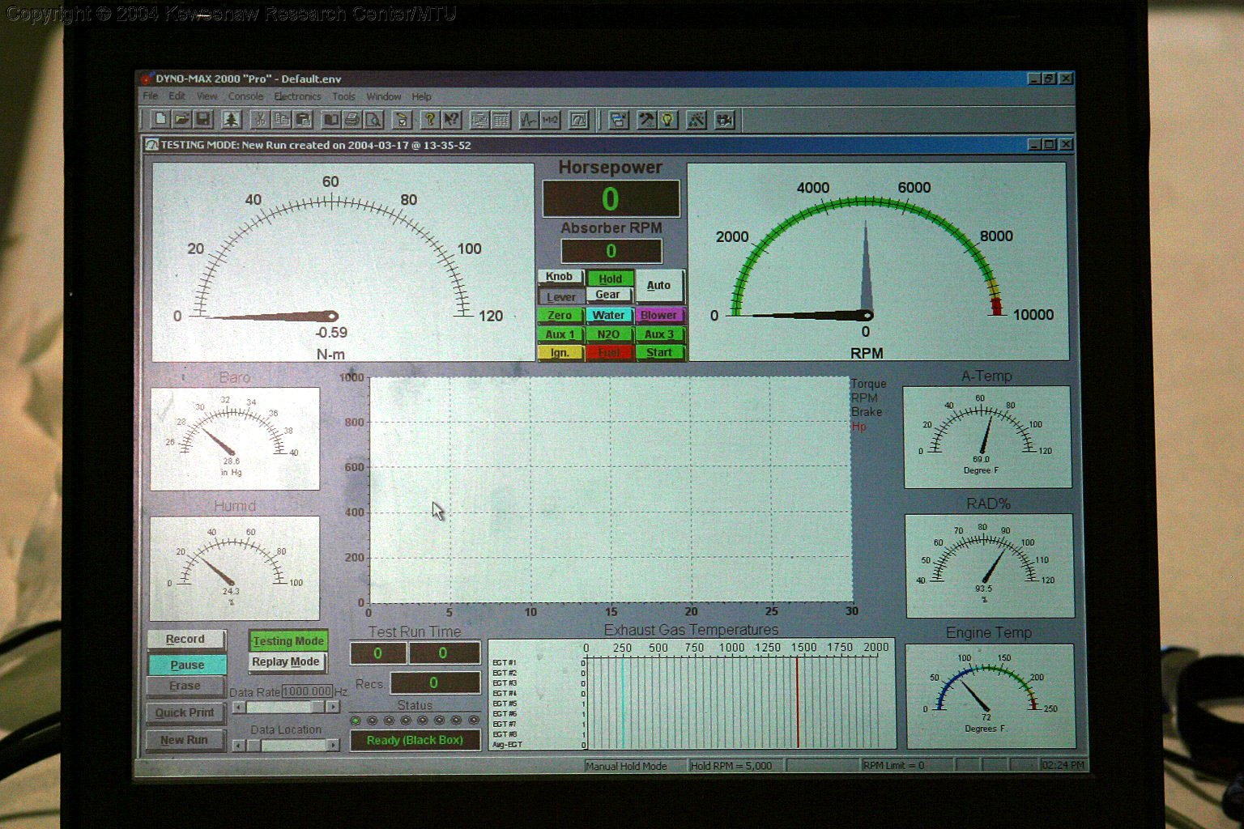Screen dimensions: 1244x829
Task: Toggle the N2O button
Action: [x=608, y=334]
